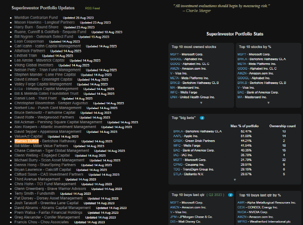
Task: Open Li Lu - Himalaya Capital Management
Action: (46, 89)
